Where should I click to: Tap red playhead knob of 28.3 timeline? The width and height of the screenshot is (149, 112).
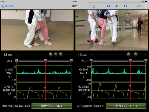(130, 61)
